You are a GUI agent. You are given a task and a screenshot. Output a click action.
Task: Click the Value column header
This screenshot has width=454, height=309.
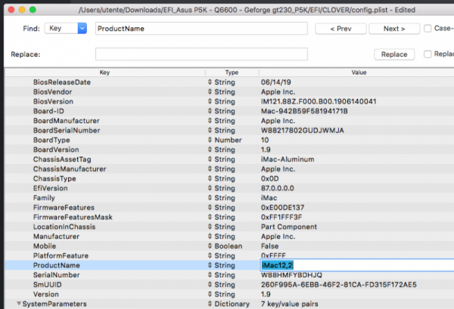point(357,72)
